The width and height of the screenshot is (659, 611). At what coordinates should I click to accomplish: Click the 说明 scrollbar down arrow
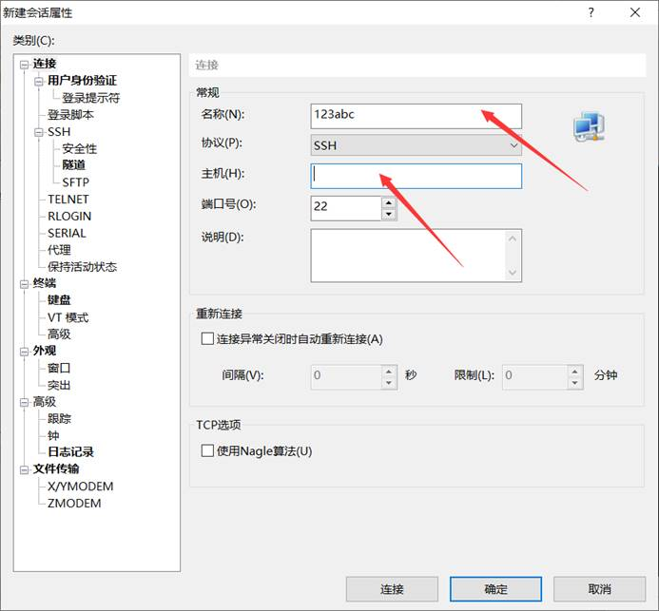coord(513,273)
